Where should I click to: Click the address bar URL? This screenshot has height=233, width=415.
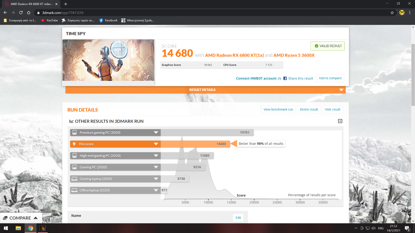pyautogui.click(x=63, y=13)
